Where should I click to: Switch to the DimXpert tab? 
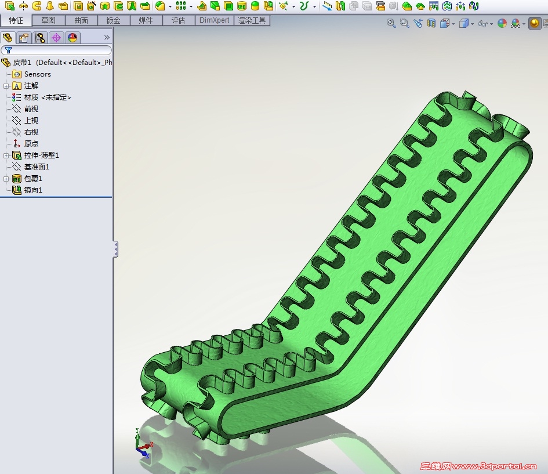click(x=214, y=21)
